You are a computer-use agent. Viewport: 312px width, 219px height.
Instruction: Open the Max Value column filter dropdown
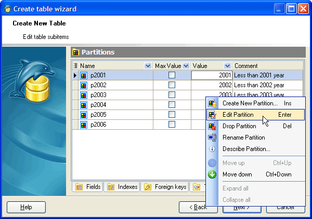(186, 66)
